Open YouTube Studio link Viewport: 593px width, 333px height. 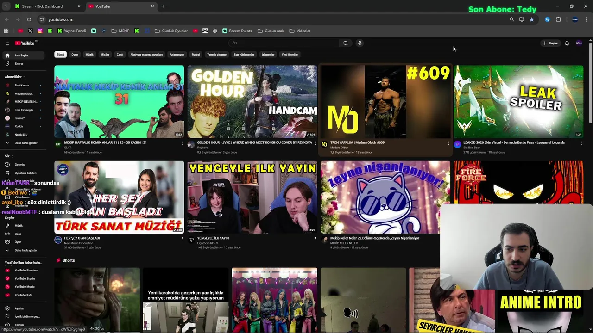tap(23, 278)
